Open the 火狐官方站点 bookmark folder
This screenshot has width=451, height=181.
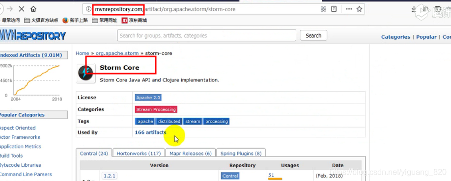coord(41,20)
